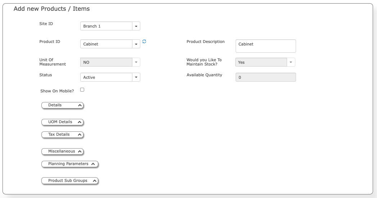The width and height of the screenshot is (377, 198).
Task: Expand the Tax Details section
Action: tap(63, 135)
